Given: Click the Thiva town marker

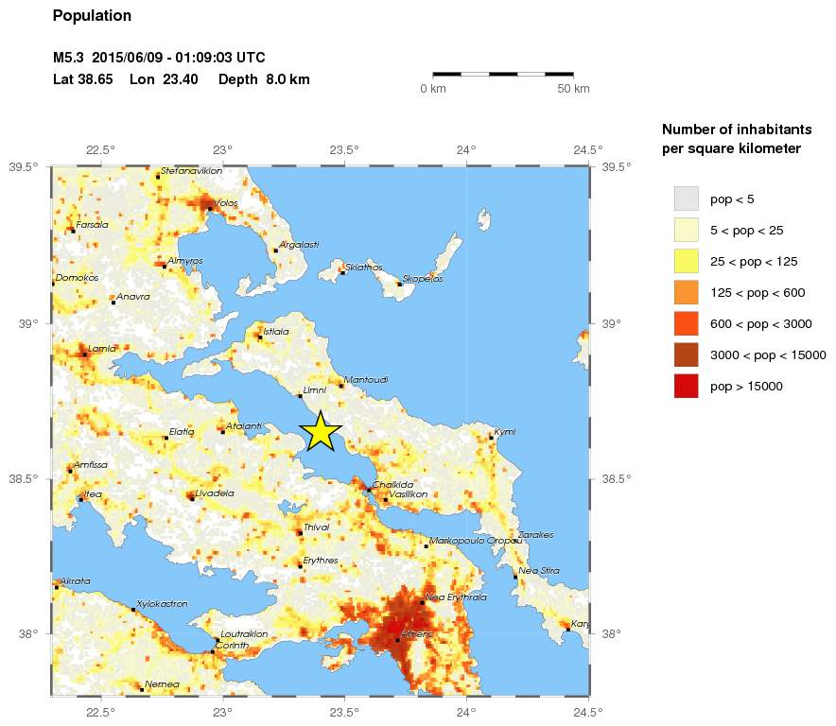Looking at the screenshot, I should (300, 533).
